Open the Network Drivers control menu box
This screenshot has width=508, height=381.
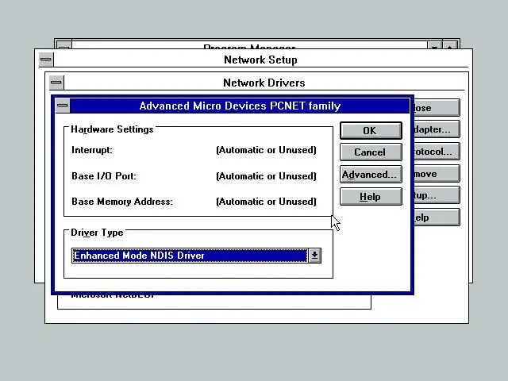point(56,83)
